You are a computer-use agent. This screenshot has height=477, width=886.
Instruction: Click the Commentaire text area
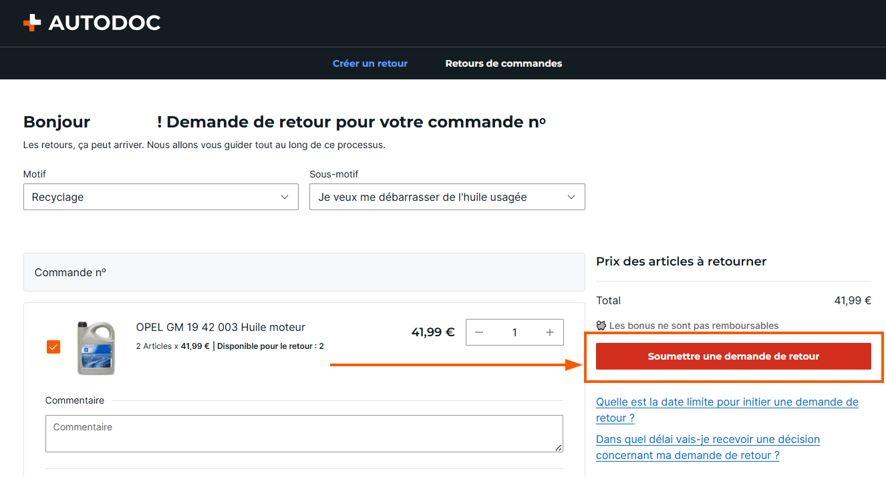304,434
